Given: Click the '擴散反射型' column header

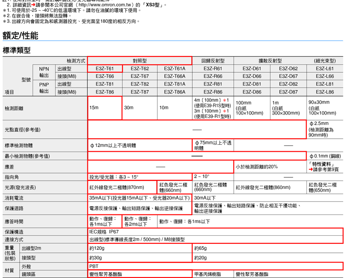Looking at the screenshot, I should 270,61.
